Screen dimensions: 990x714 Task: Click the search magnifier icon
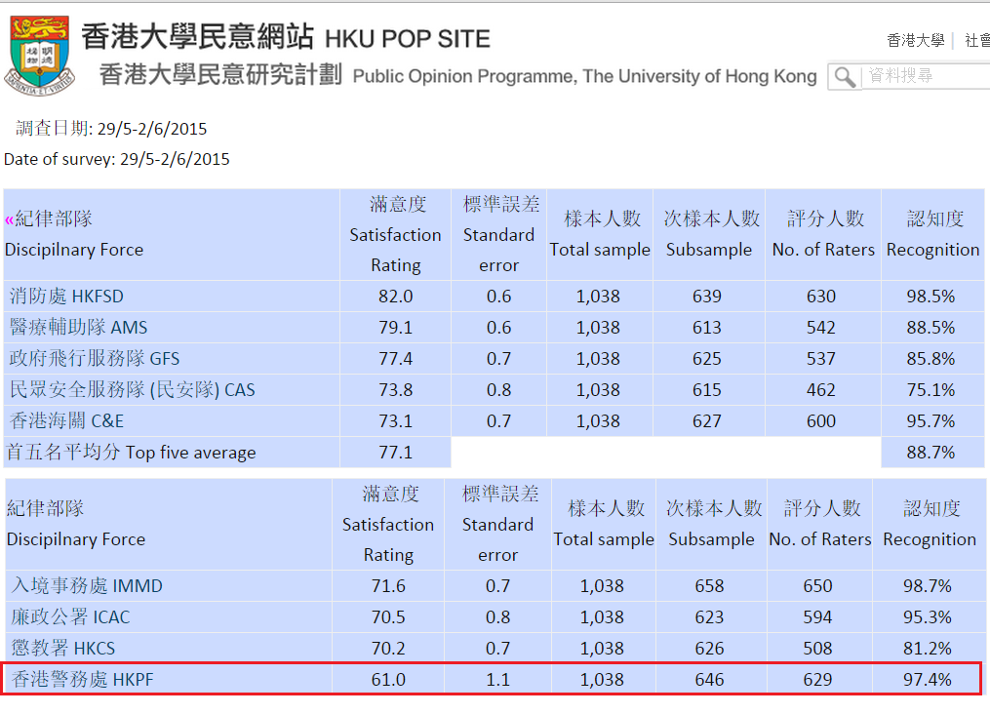[845, 77]
